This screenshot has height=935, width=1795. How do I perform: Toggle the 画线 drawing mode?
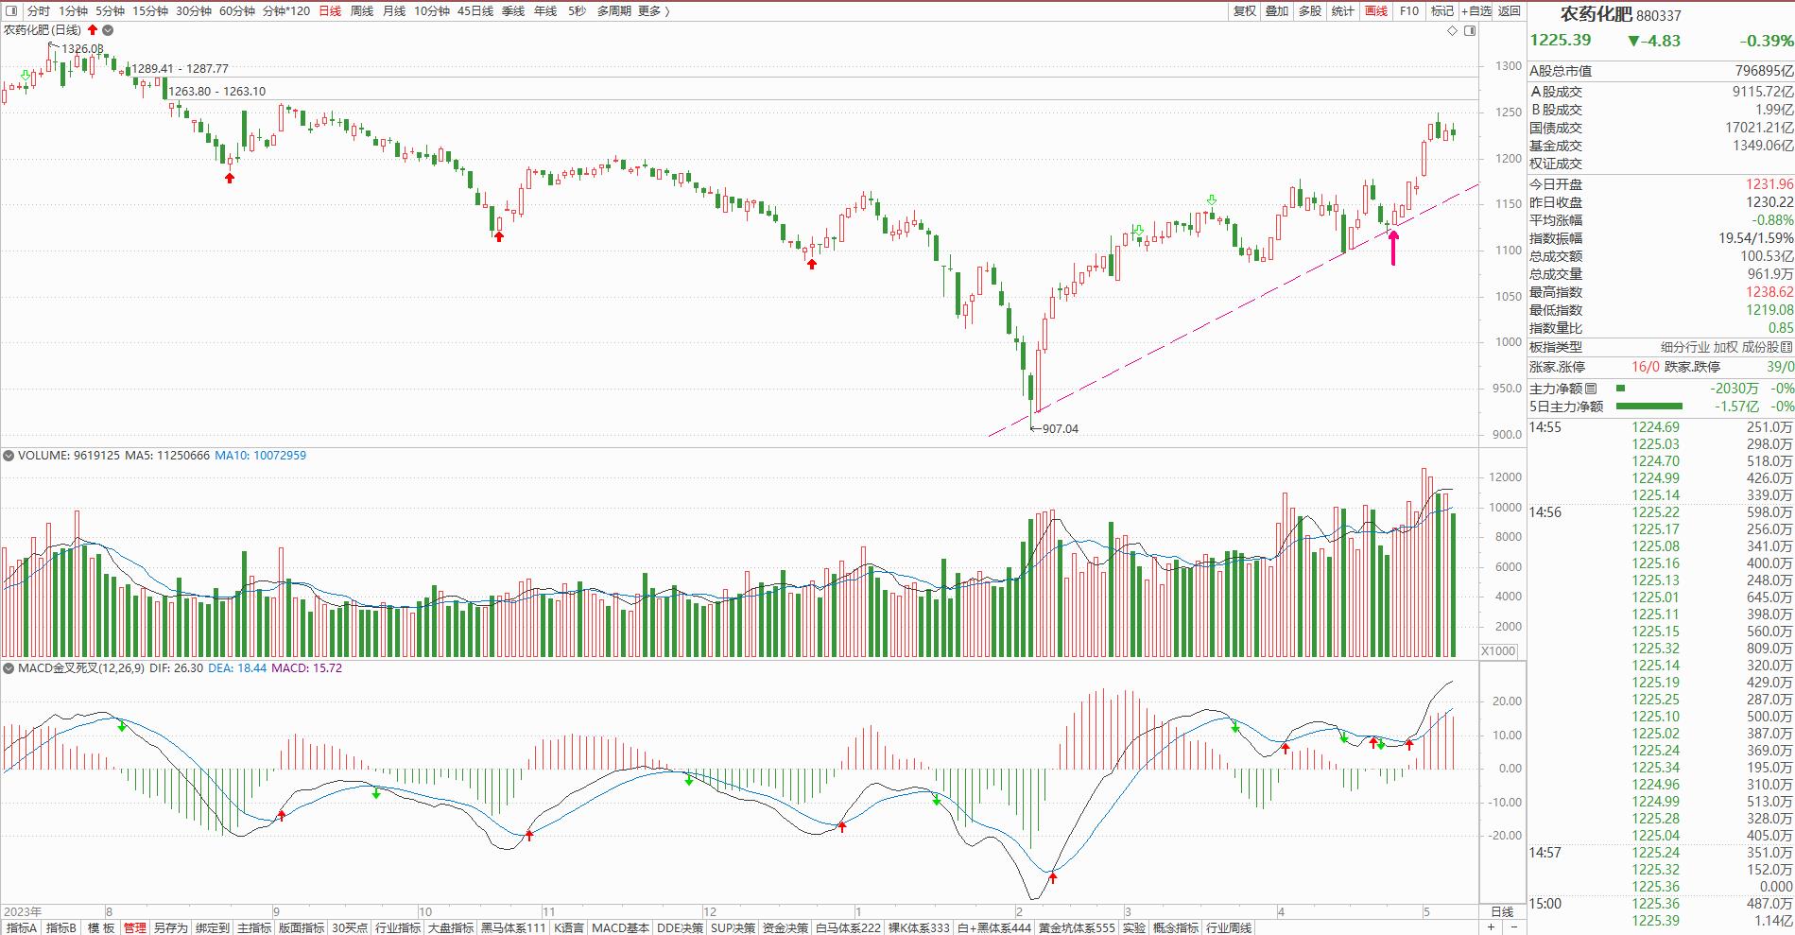point(1376,11)
